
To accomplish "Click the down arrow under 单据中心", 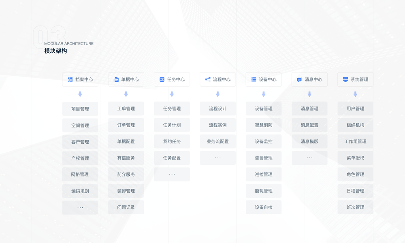I will pos(126,94).
